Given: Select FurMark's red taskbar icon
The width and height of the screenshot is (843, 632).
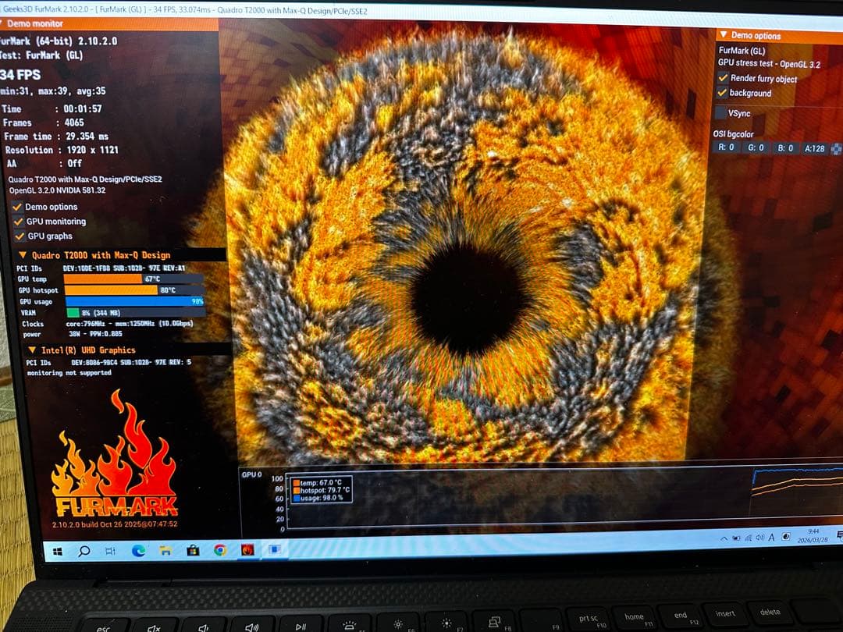Looking at the screenshot, I should coord(247,549).
